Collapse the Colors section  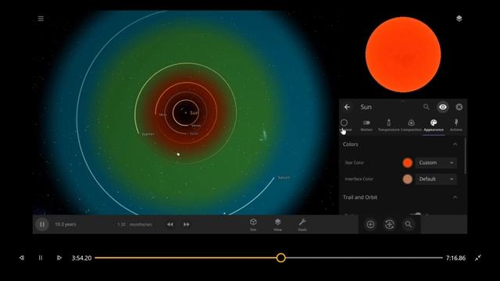[x=455, y=144]
